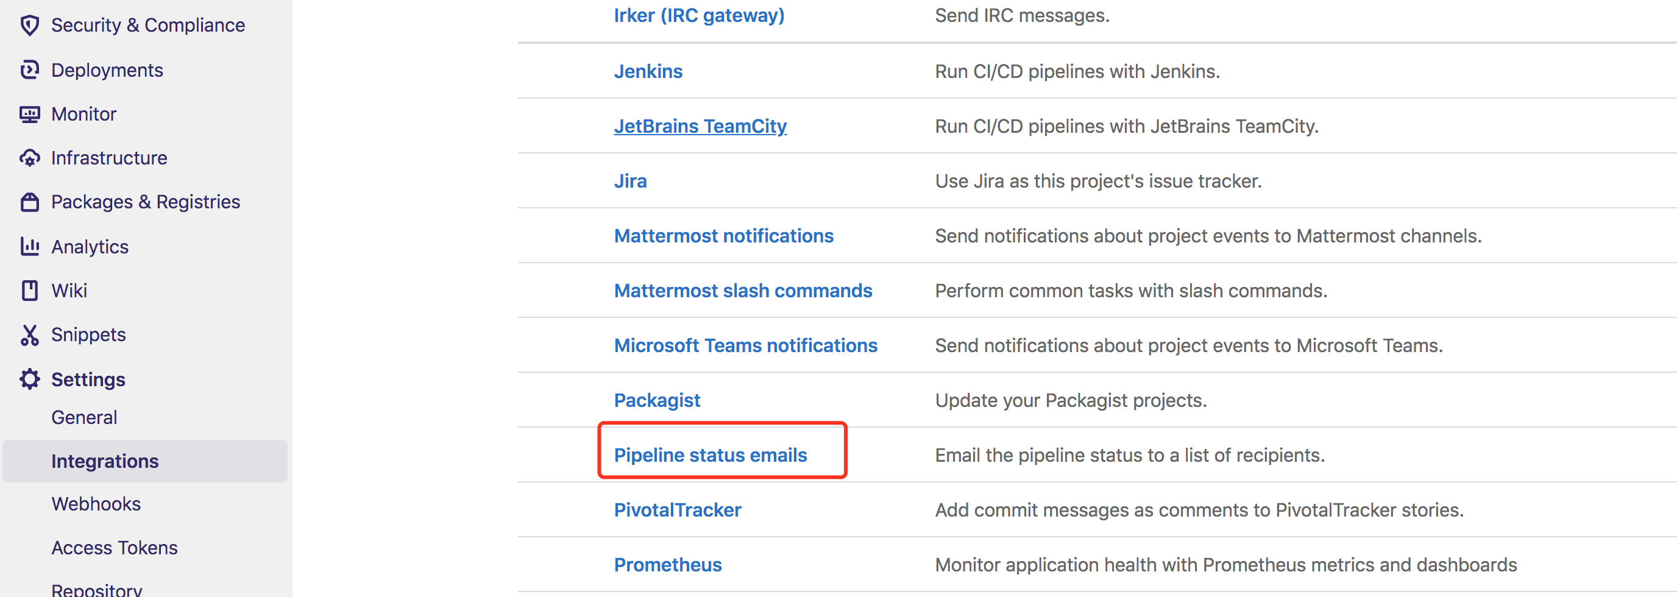Open the Jenkins integration
Viewport: 1677px width, 597px height.
tap(648, 71)
